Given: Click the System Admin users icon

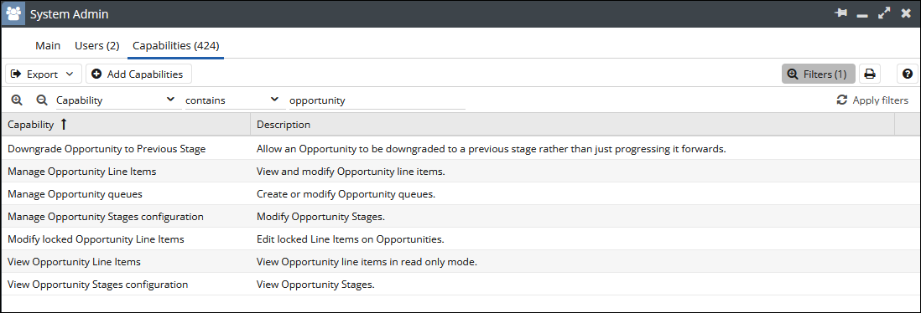Looking at the screenshot, I should point(13,13).
